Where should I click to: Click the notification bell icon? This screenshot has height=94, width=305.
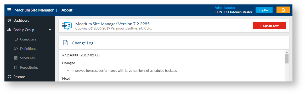(283, 10)
